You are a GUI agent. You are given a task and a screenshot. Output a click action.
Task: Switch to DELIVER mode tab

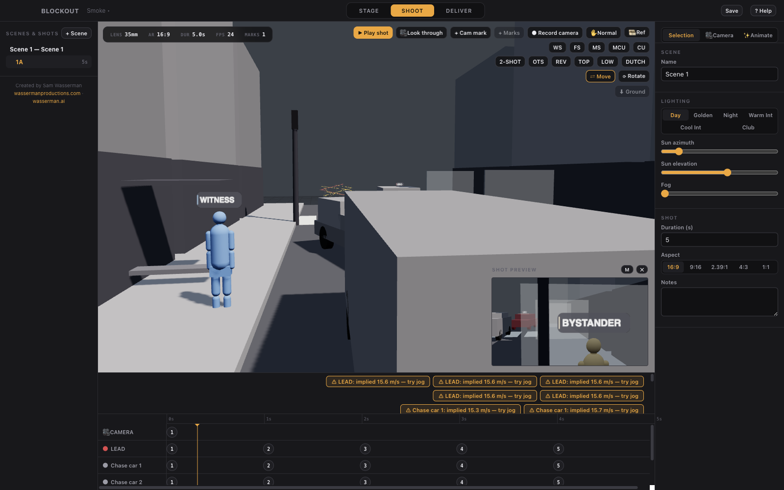(x=459, y=11)
